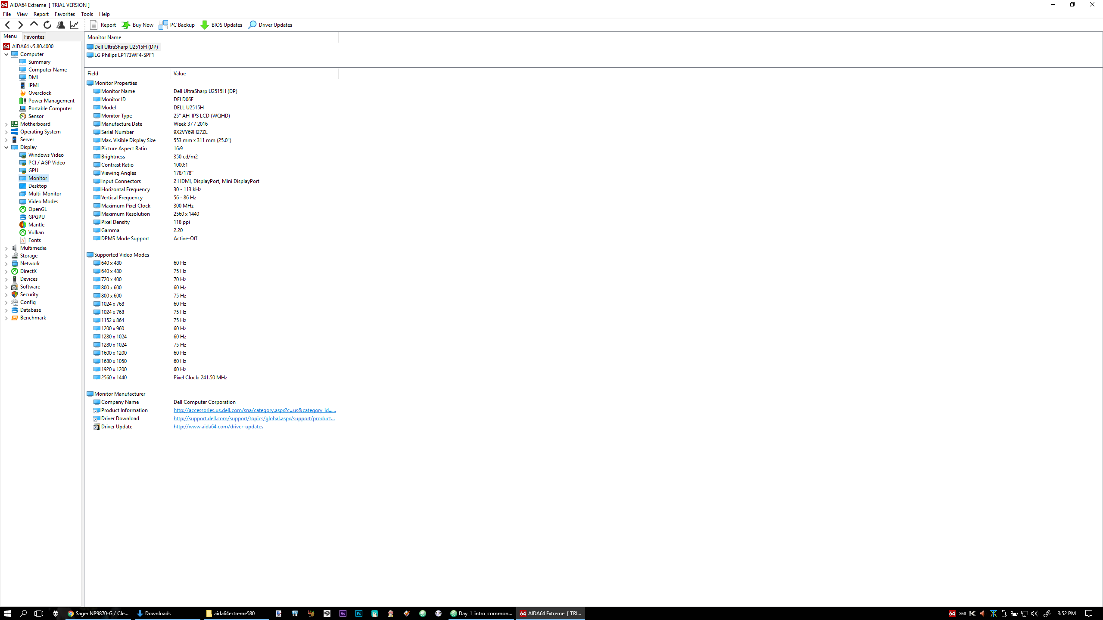Screen dimensions: 1103x620
Task: Click the Buy Now toolbar button
Action: [137, 25]
